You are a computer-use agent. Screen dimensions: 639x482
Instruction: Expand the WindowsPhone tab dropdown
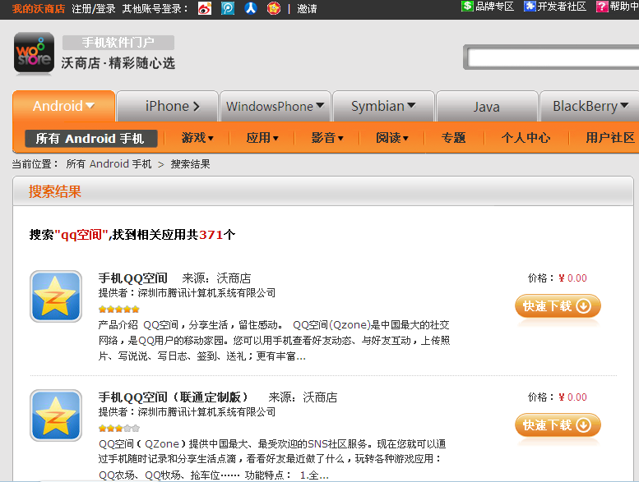[x=320, y=106]
